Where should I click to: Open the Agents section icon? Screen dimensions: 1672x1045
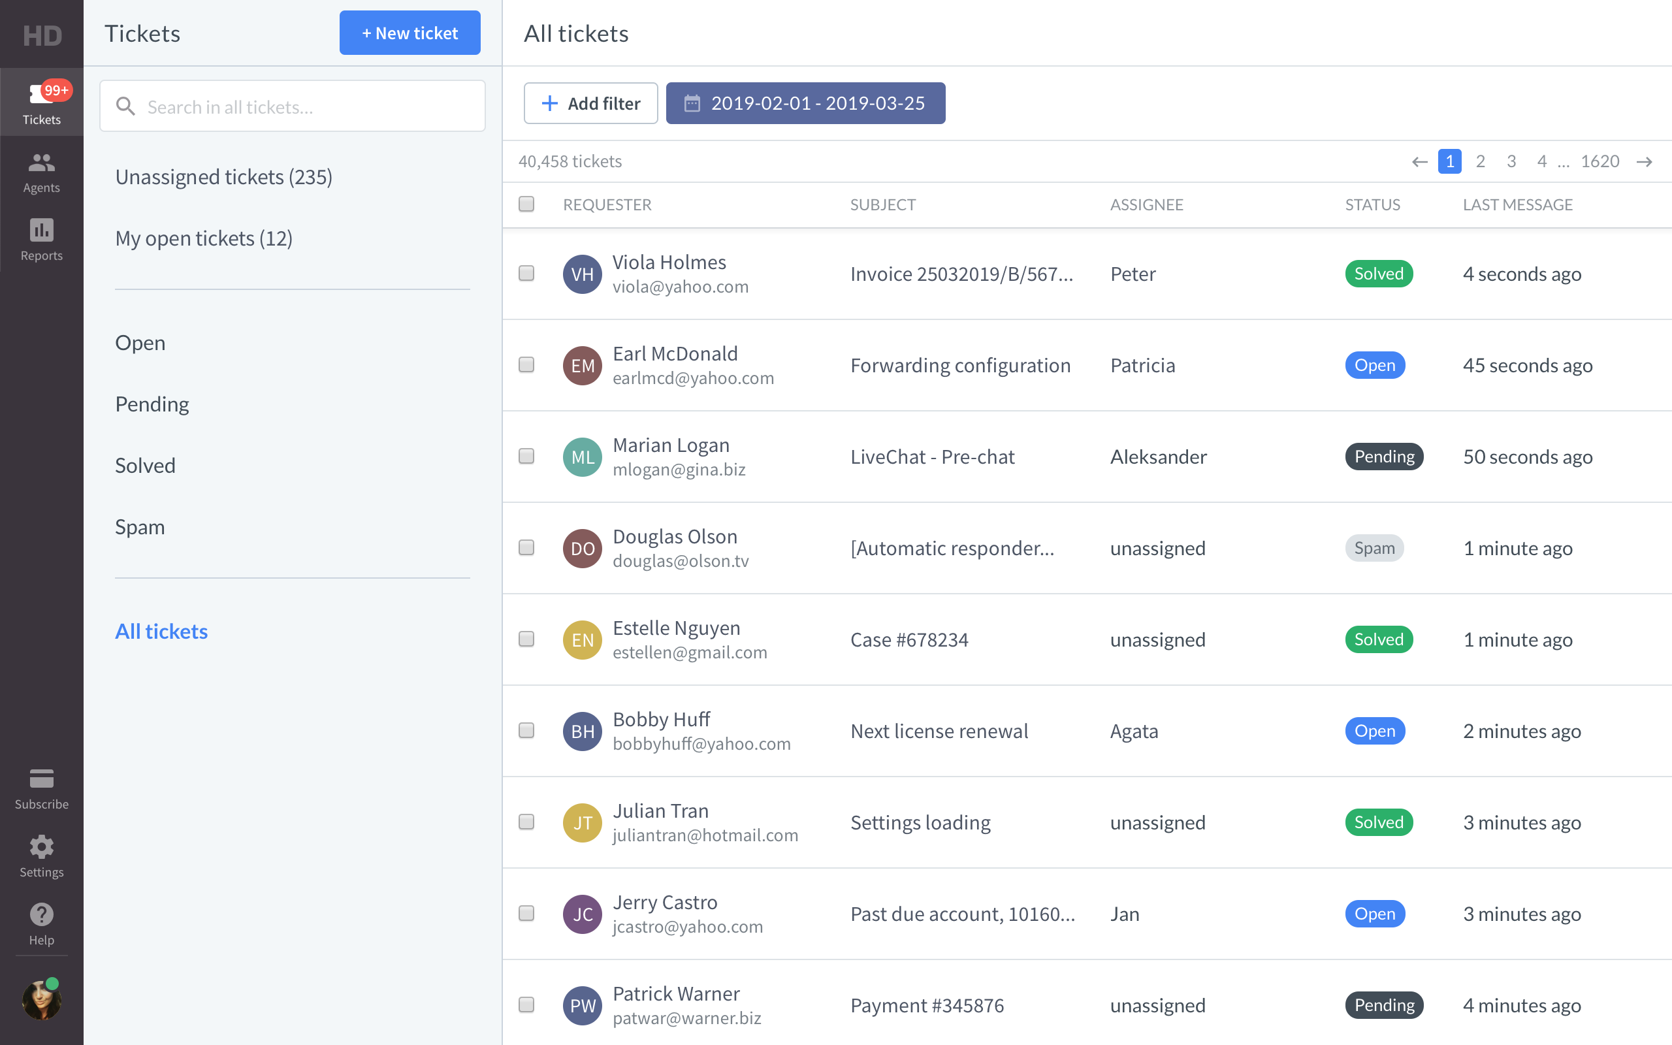point(41,163)
